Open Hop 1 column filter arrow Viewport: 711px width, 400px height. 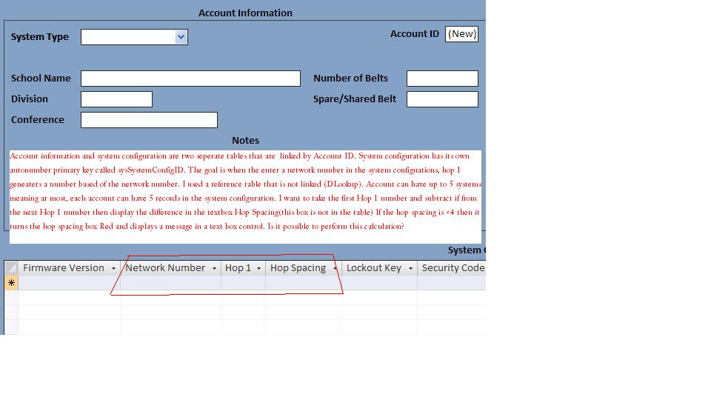(258, 268)
